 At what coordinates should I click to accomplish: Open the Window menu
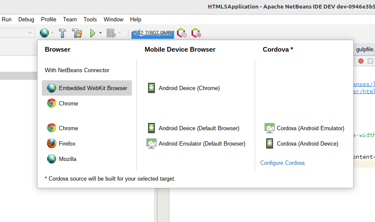(x=113, y=19)
